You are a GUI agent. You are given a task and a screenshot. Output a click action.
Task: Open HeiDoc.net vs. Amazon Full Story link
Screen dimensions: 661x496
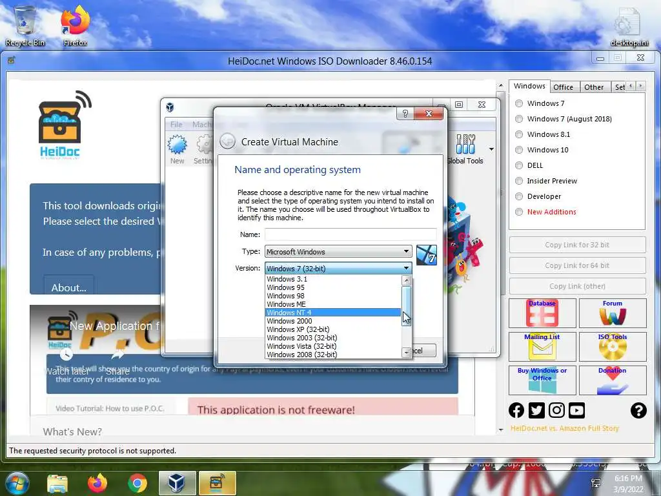click(x=564, y=428)
